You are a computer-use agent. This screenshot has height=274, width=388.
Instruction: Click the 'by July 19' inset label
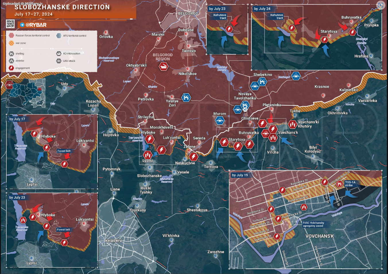click(x=240, y=175)
